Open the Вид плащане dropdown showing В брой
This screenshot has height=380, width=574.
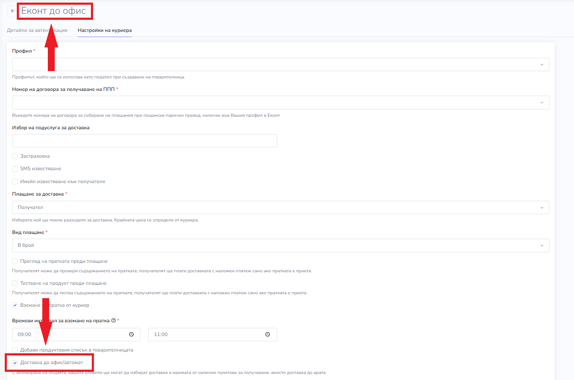(x=281, y=245)
